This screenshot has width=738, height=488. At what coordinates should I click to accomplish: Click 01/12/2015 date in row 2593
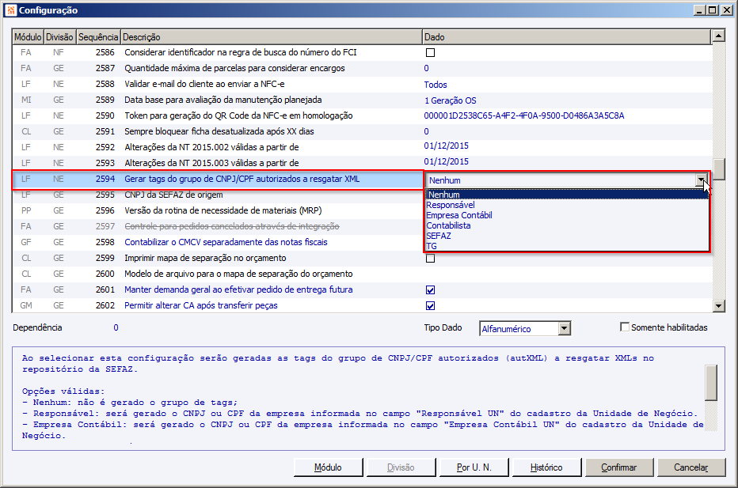pos(446,161)
